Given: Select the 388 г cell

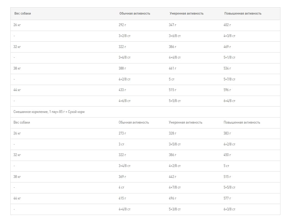Looking at the screenshot, I should 122,68.
